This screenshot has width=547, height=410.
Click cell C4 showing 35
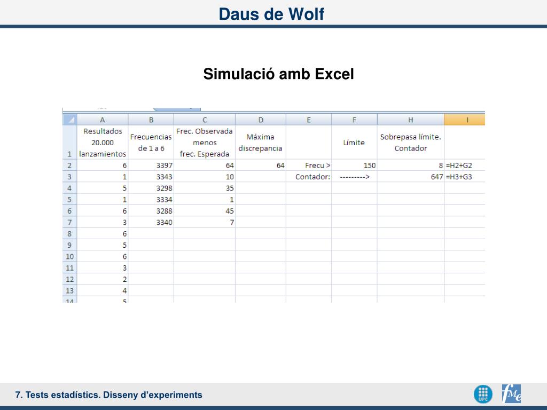click(205, 188)
